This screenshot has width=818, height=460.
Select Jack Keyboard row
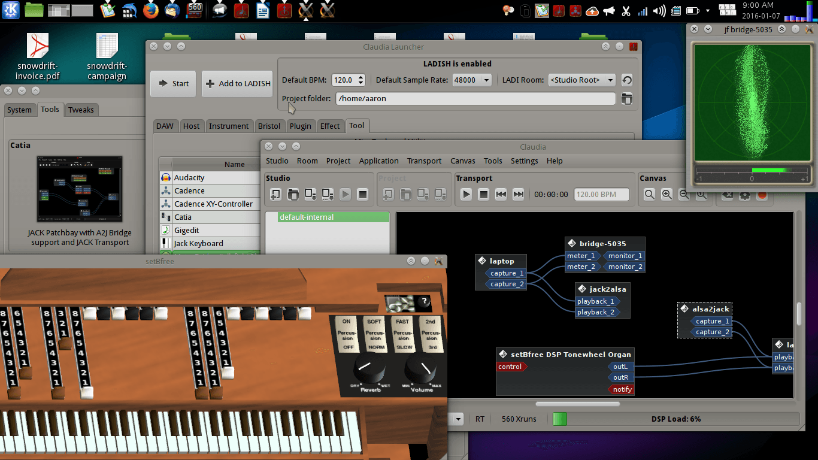[x=210, y=243]
